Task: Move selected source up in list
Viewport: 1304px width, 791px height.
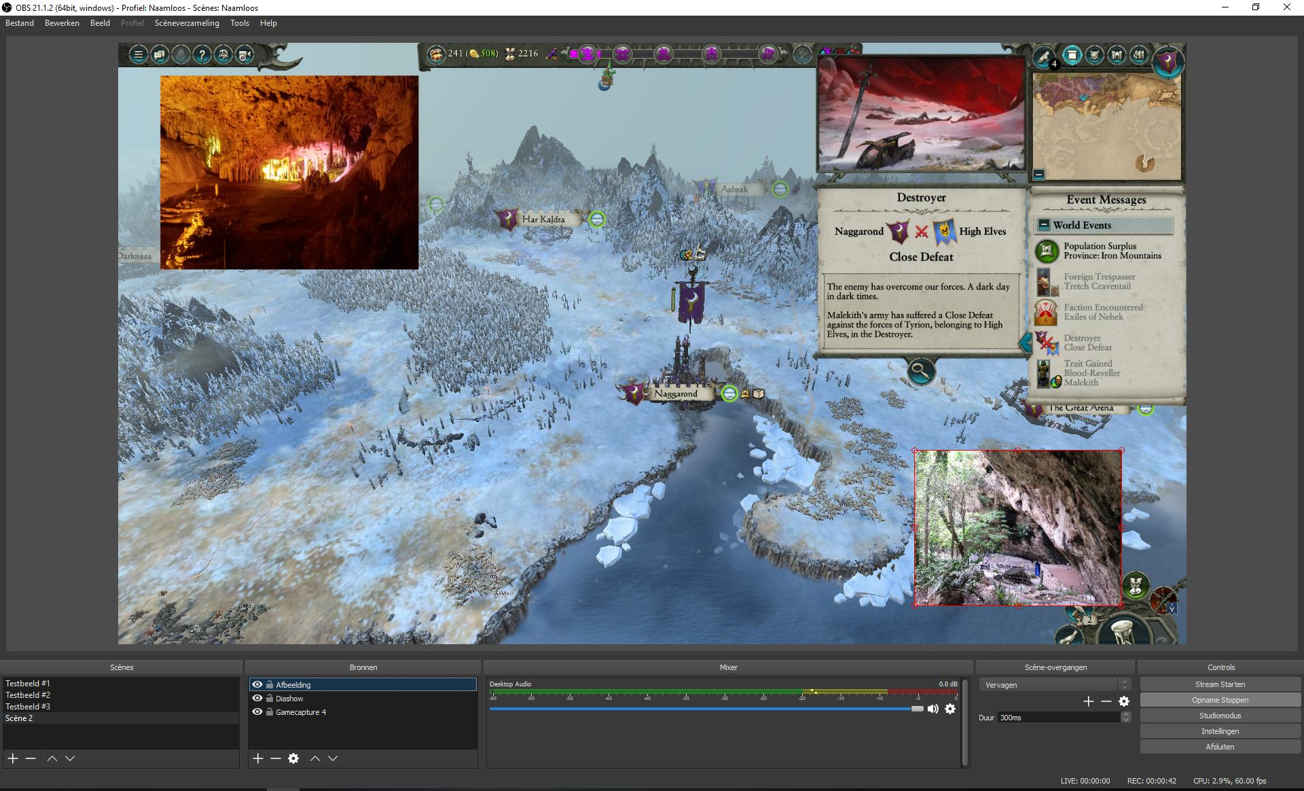Action: 315,758
